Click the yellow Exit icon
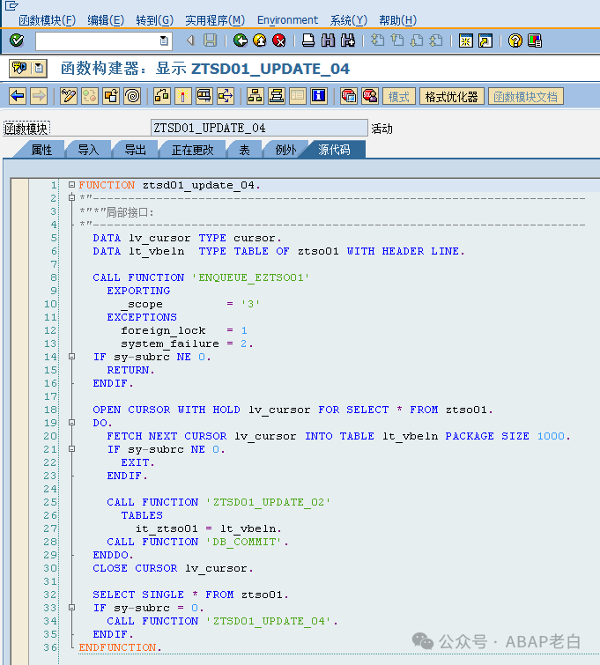This screenshot has width=600, height=665. coord(260,41)
